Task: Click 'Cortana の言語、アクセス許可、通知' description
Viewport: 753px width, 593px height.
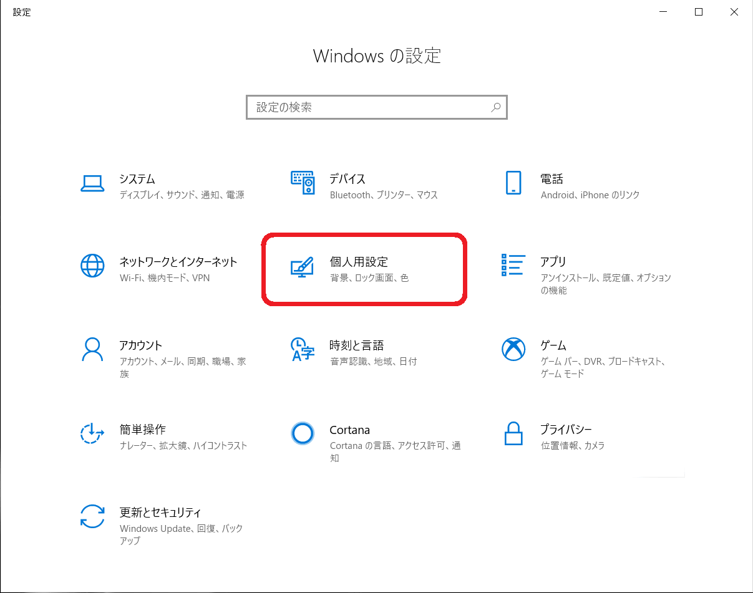Action: pyautogui.click(x=396, y=451)
